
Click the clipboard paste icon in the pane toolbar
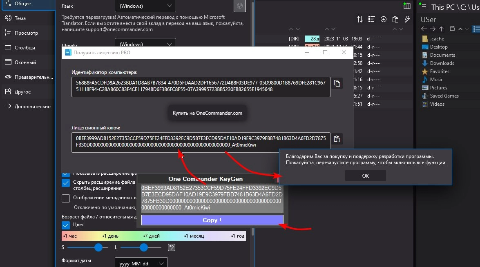tap(395, 19)
